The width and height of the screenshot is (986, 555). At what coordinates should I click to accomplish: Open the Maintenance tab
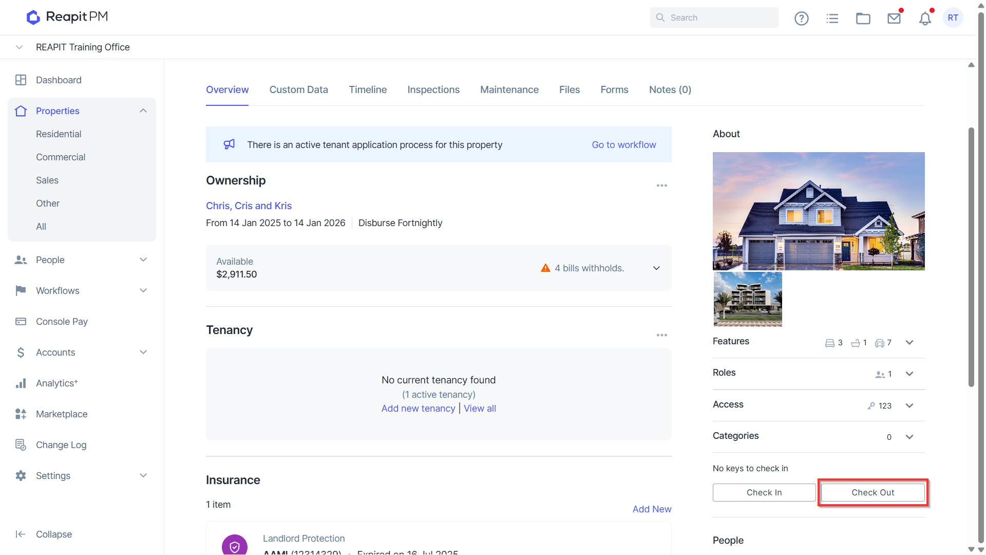coord(509,90)
